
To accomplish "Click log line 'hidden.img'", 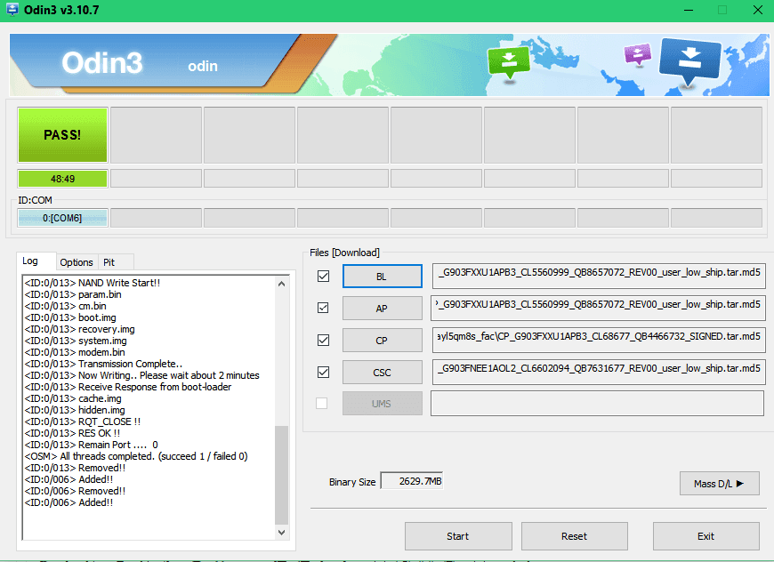I will [x=75, y=410].
